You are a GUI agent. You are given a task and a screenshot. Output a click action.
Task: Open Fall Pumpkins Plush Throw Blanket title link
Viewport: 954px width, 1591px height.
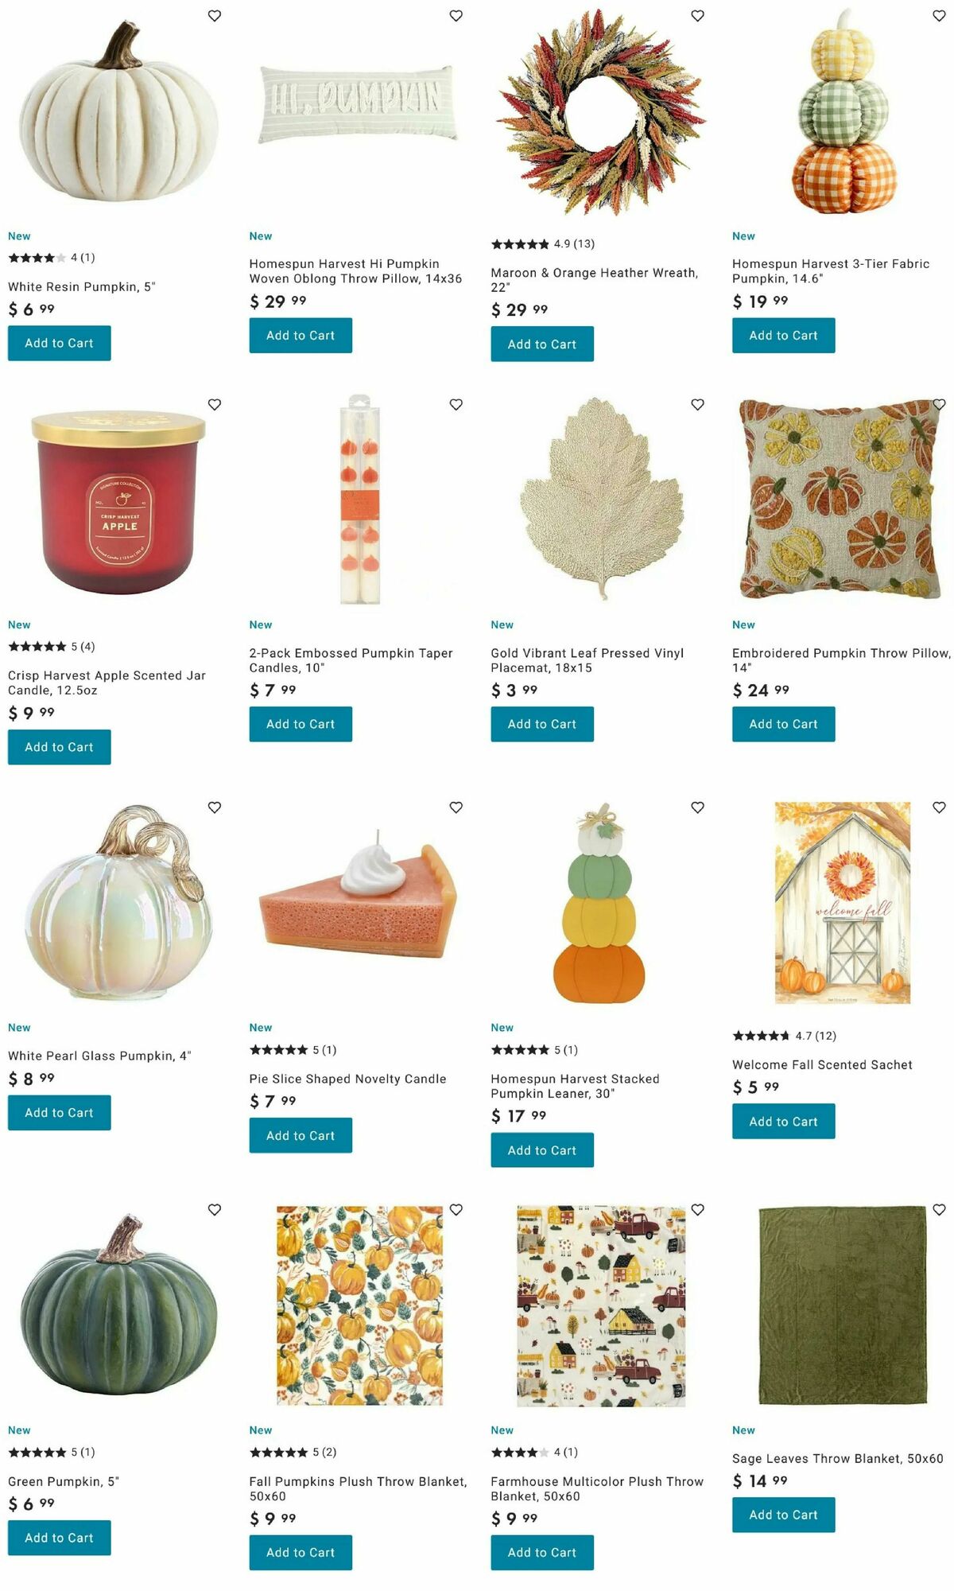358,1488
